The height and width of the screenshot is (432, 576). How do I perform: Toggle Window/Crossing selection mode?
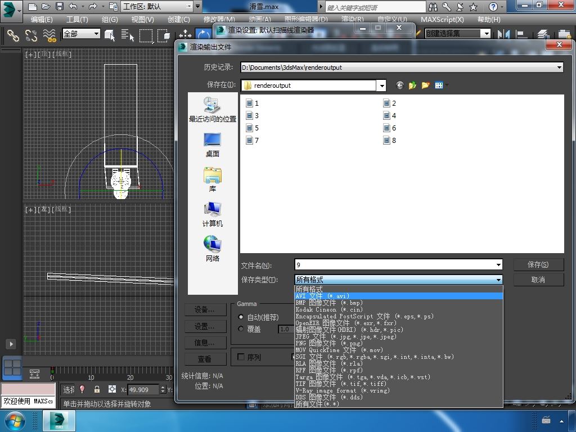[x=164, y=35]
